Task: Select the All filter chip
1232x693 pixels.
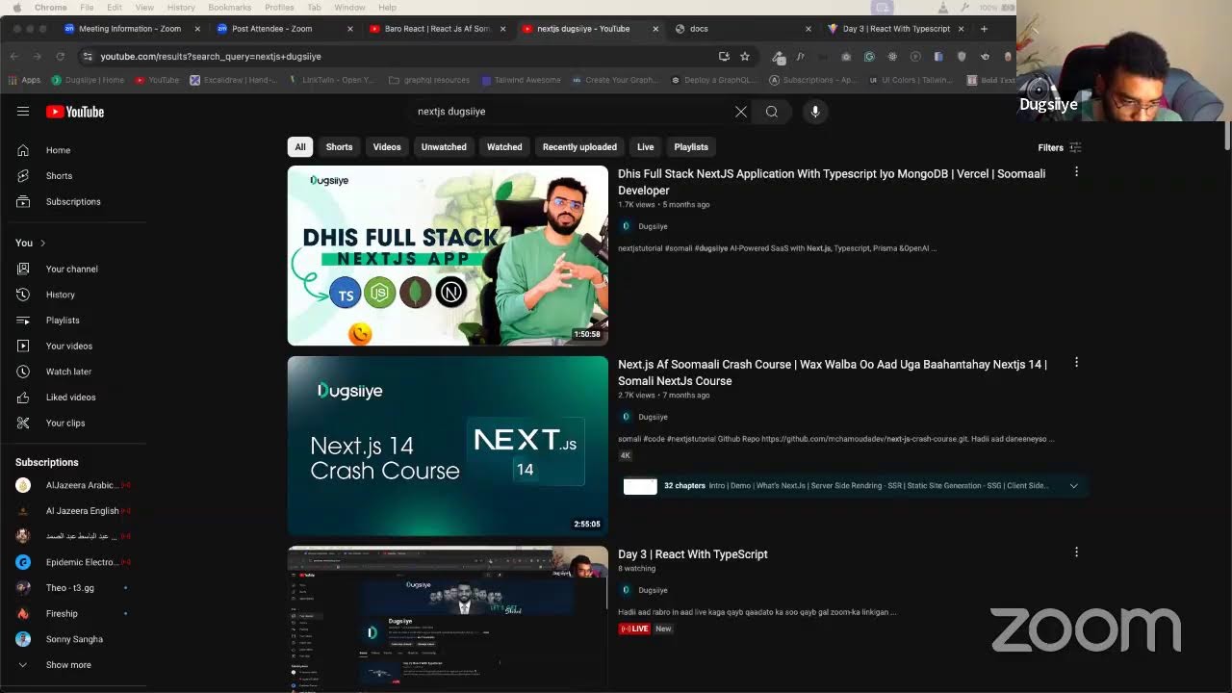Action: (300, 147)
